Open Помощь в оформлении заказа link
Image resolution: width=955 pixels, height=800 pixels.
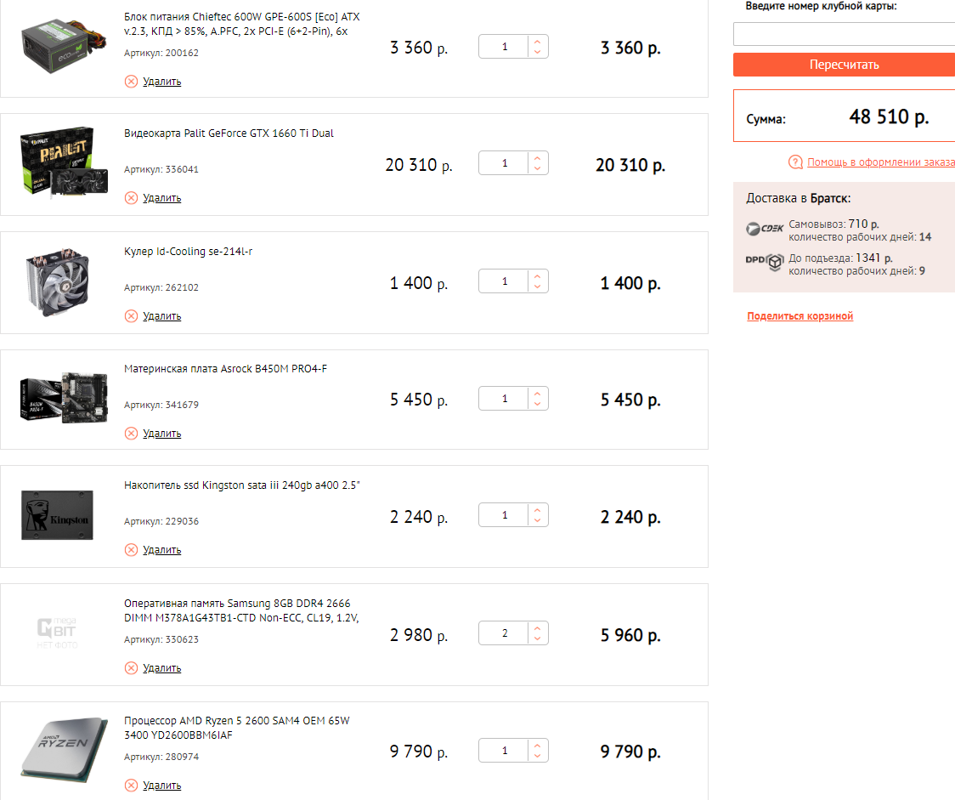(x=880, y=162)
